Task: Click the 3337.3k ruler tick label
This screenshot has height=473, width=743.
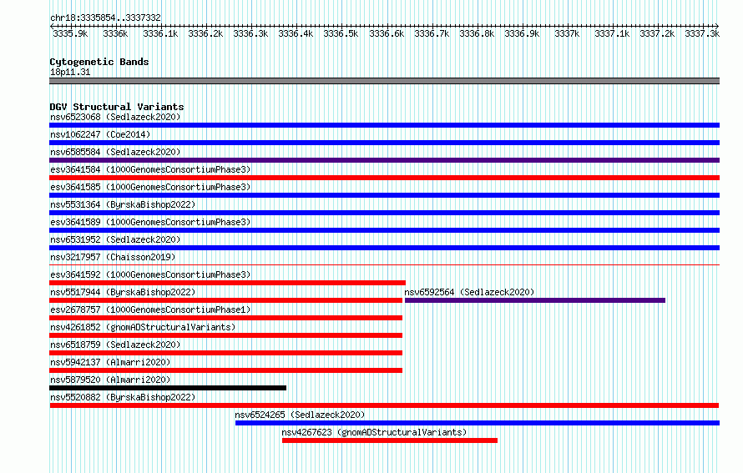Action: pos(702,33)
